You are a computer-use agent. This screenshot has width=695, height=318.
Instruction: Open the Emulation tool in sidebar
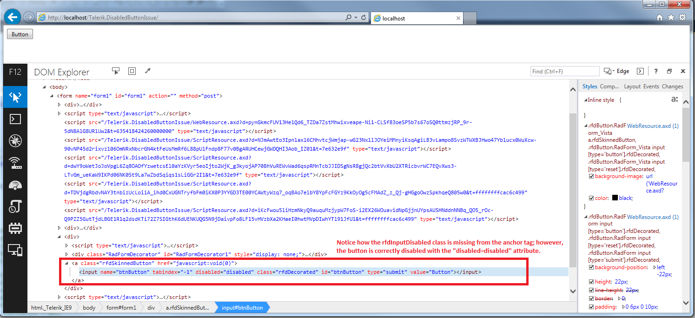[x=15, y=251]
